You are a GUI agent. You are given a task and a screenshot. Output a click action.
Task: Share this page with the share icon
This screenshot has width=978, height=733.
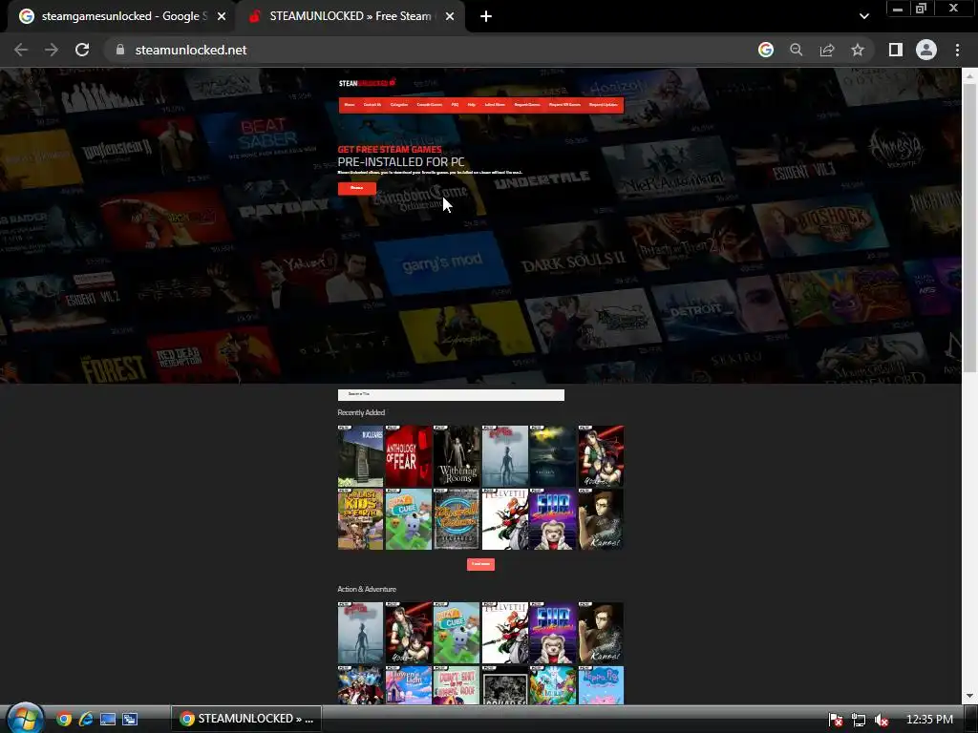(x=827, y=50)
